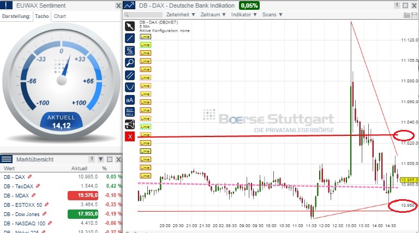Expand the Marktübersicht triangle dropdown
Screen dimensions: 419x233
(x=101, y=159)
